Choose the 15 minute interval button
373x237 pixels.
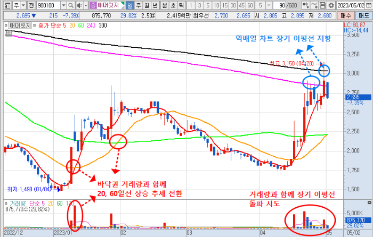[x=225, y=5]
